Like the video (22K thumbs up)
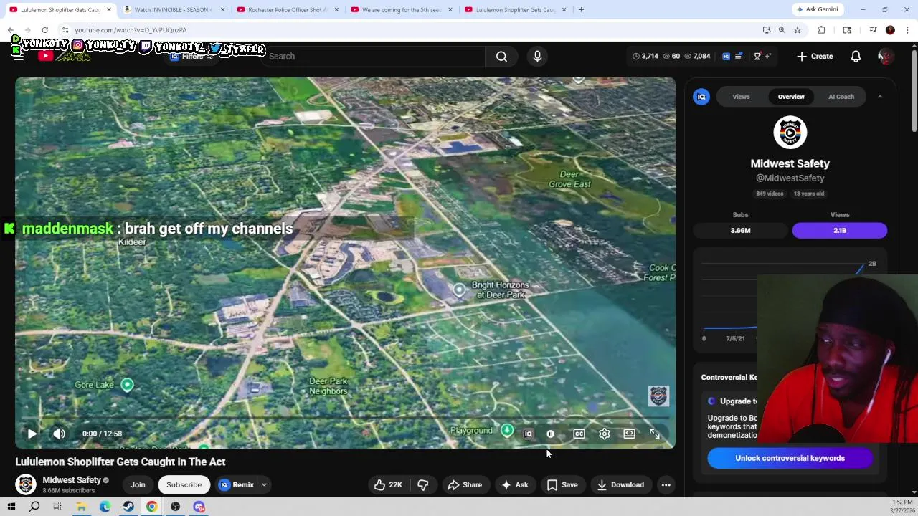 point(387,485)
